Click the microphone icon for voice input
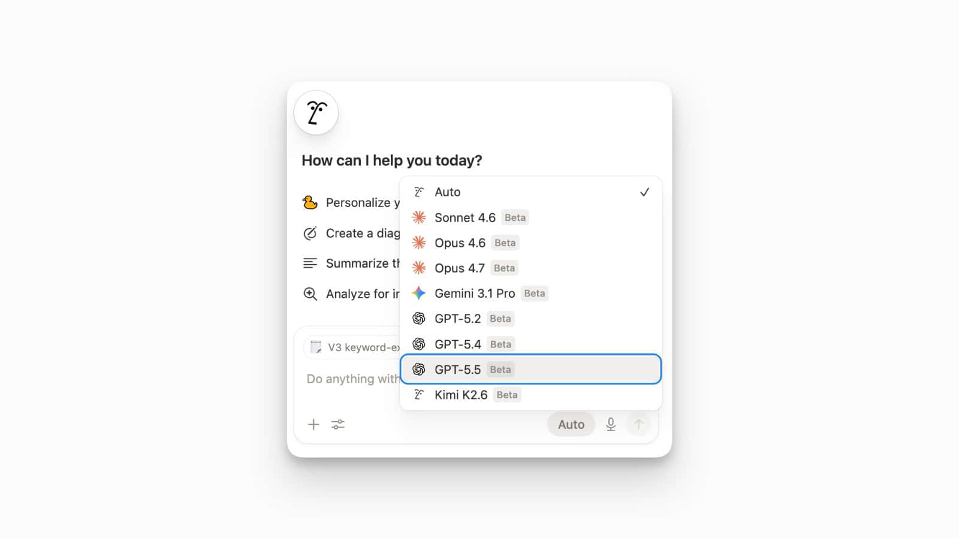 pyautogui.click(x=610, y=424)
